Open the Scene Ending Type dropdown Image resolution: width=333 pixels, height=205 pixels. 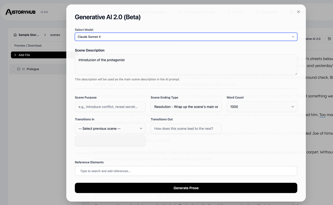[186, 107]
